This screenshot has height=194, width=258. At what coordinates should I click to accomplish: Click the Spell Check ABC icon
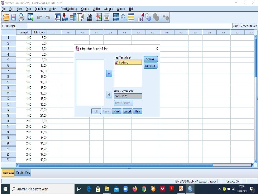coord(166,17)
